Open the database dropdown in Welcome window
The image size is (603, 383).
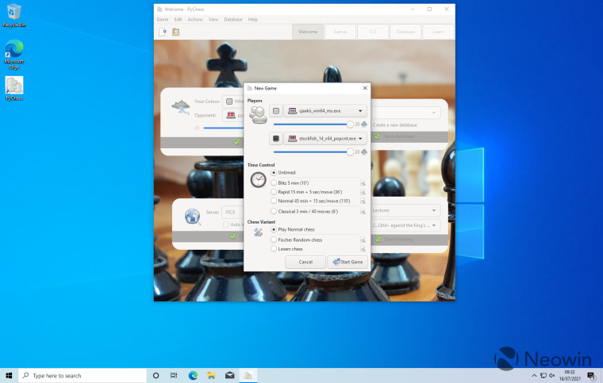point(405,113)
